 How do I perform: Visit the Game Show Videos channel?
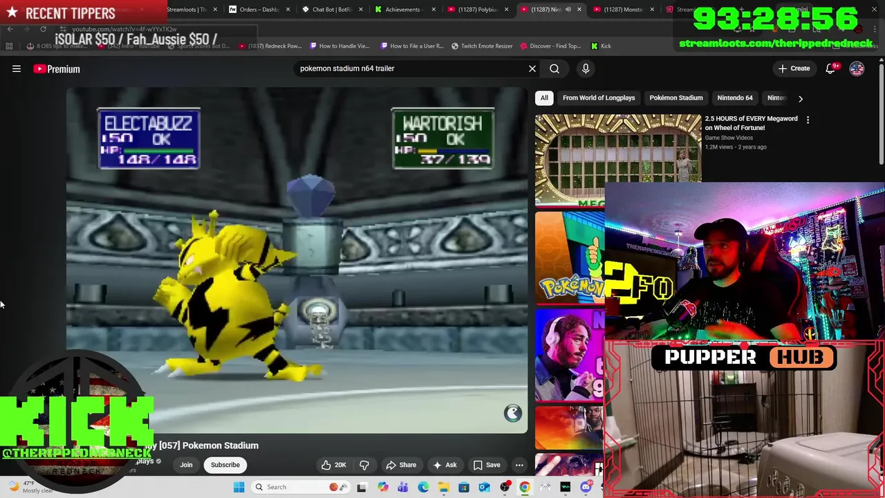coord(729,138)
